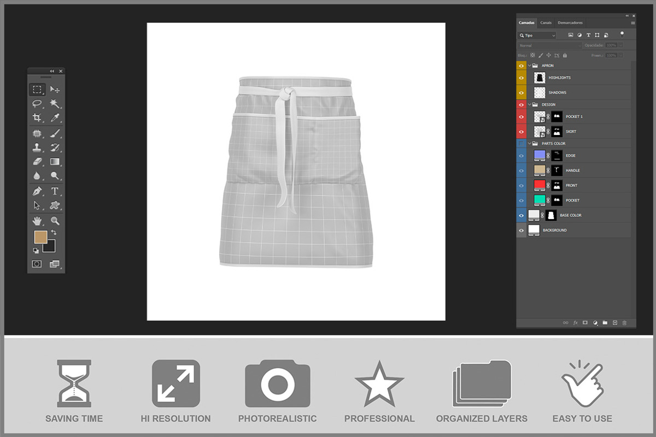
Task: Switch to the Canais tab
Action: point(546,23)
